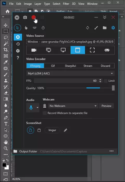The height and width of the screenshot is (182, 125).
Task: Select the Zoom tool in Photoshop
Action: pyautogui.click(x=5, y=148)
